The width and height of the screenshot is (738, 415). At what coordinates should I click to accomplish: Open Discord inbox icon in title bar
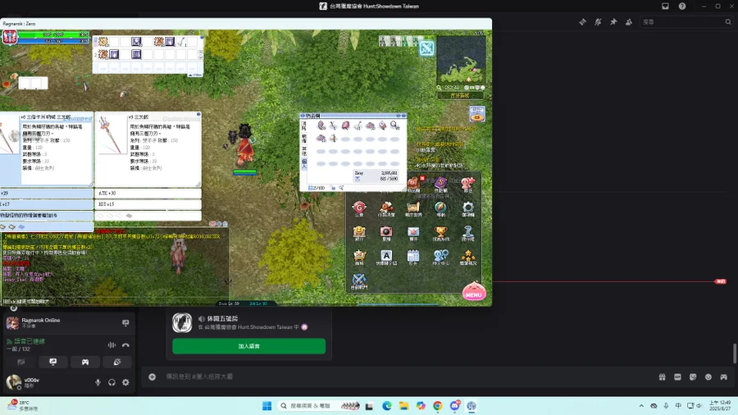point(665,6)
